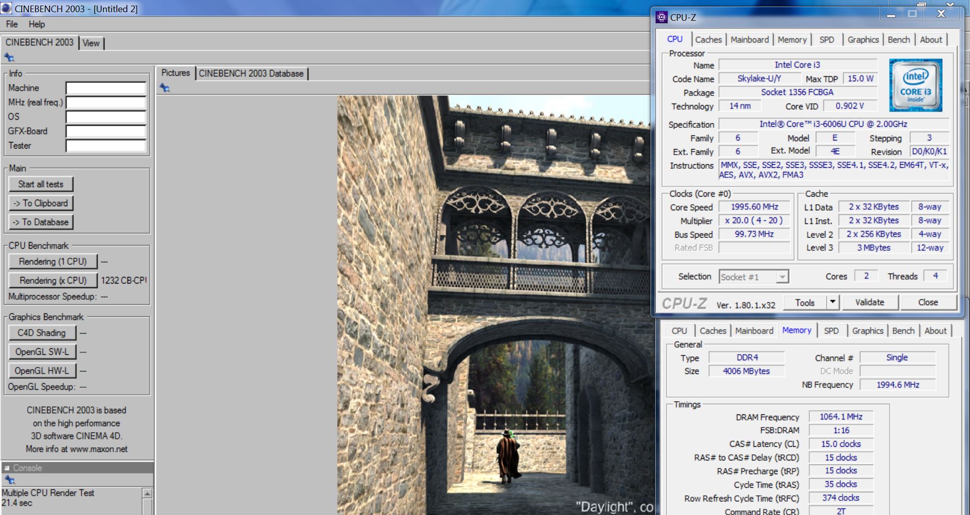Click the pin icon under Pictures tab
This screenshot has width=970, height=515.
pos(165,87)
